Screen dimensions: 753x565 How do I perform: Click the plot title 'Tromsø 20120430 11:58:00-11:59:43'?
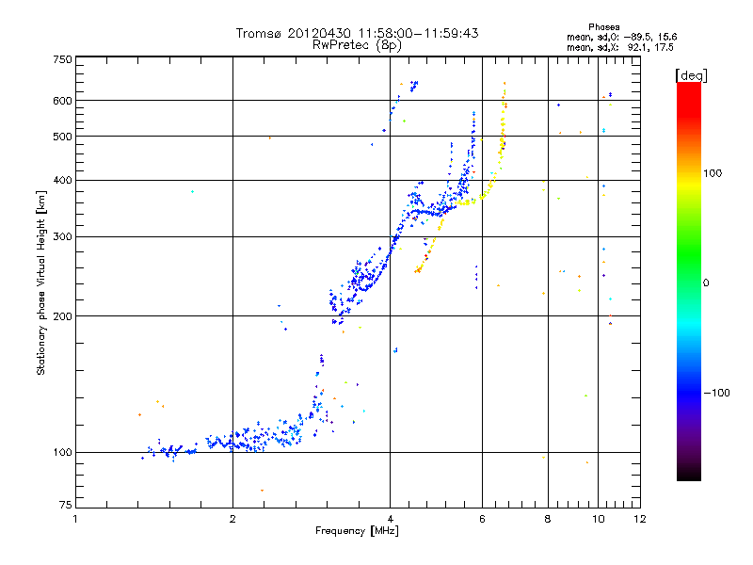[x=357, y=33]
